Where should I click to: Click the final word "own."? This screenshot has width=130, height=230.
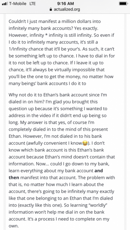click(x=14, y=226)
